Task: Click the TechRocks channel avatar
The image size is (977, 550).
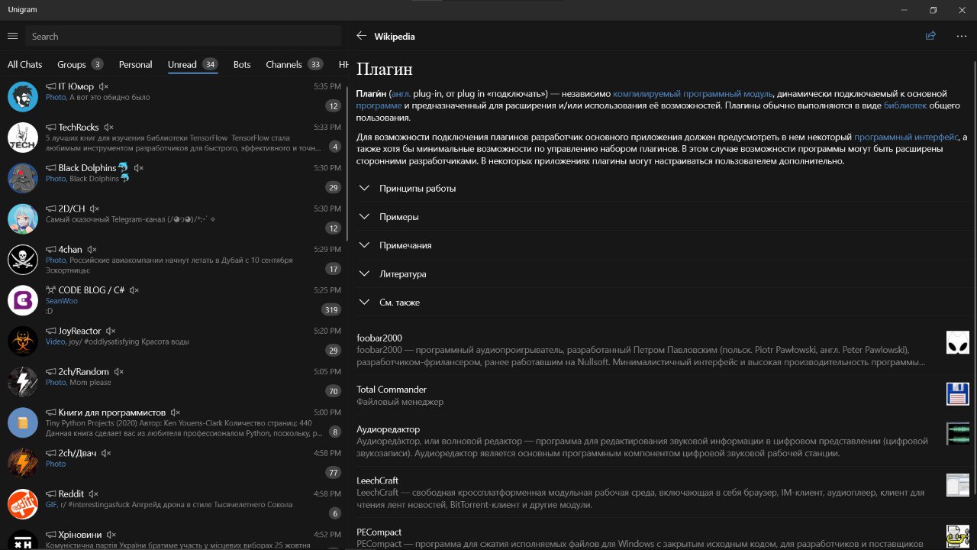Action: 23,137
